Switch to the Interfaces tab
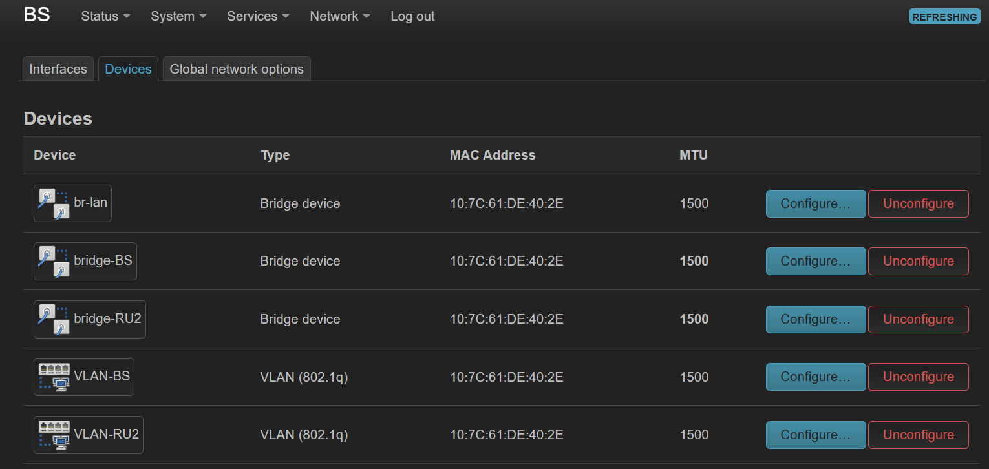The width and height of the screenshot is (989, 469). (58, 69)
